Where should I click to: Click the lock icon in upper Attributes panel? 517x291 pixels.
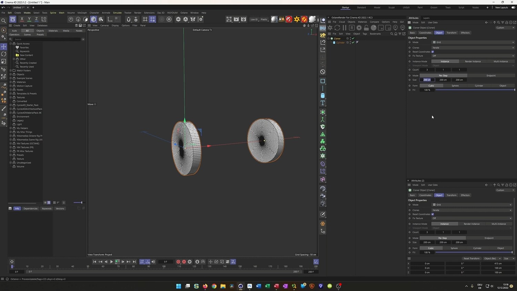507,22
